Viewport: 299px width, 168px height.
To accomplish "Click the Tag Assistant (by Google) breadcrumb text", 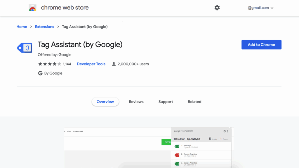I will (85, 26).
